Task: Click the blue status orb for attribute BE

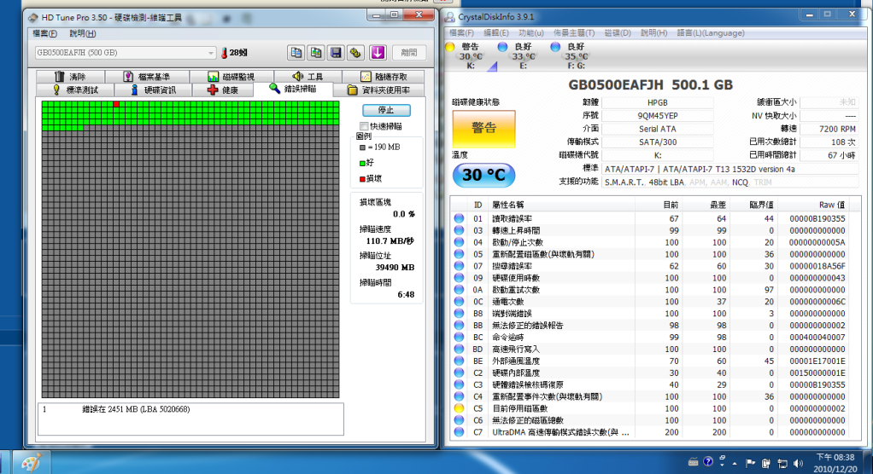Action: coord(459,361)
